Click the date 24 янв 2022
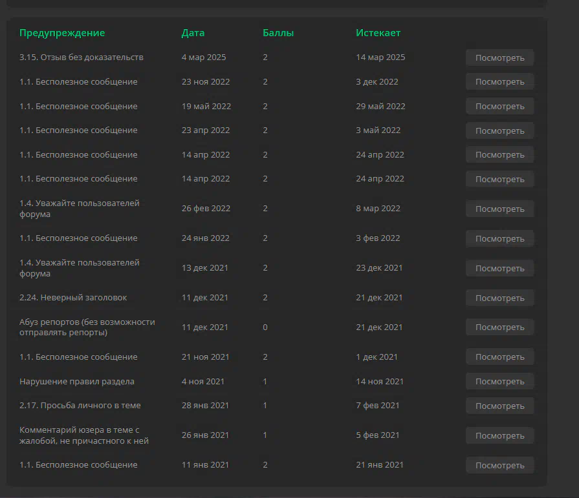The height and width of the screenshot is (498, 579). pos(205,238)
